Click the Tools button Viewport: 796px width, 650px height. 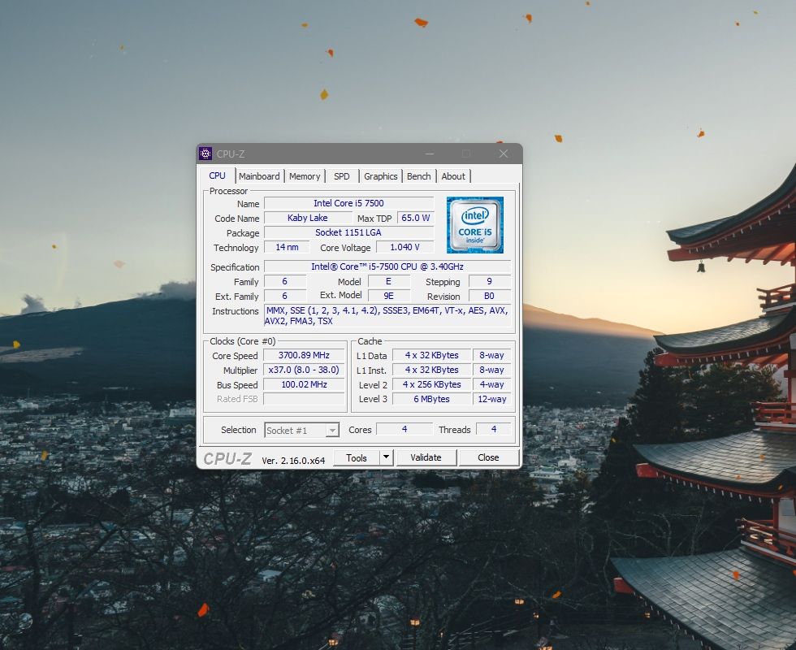pyautogui.click(x=357, y=457)
